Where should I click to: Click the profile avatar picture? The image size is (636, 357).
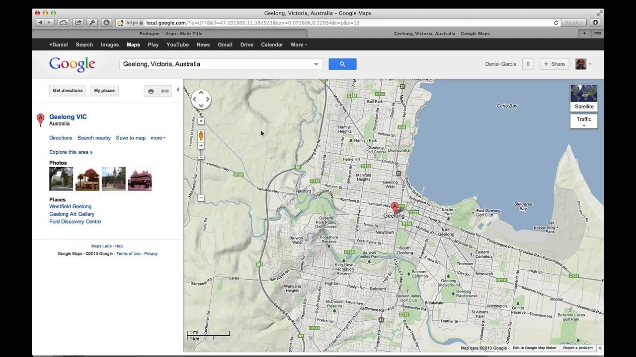(581, 64)
